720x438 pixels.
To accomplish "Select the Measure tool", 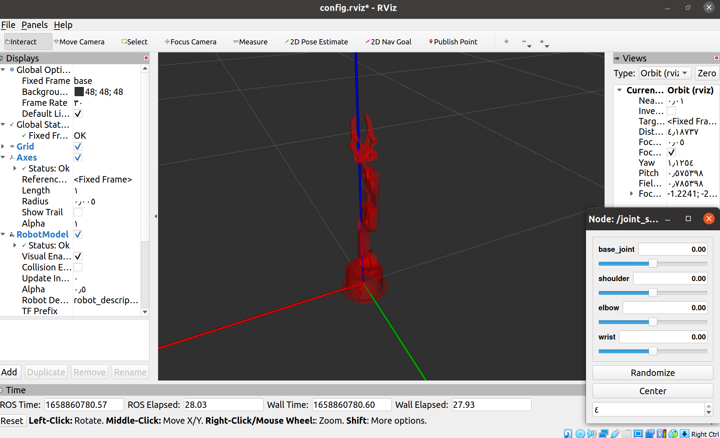I will click(x=250, y=41).
